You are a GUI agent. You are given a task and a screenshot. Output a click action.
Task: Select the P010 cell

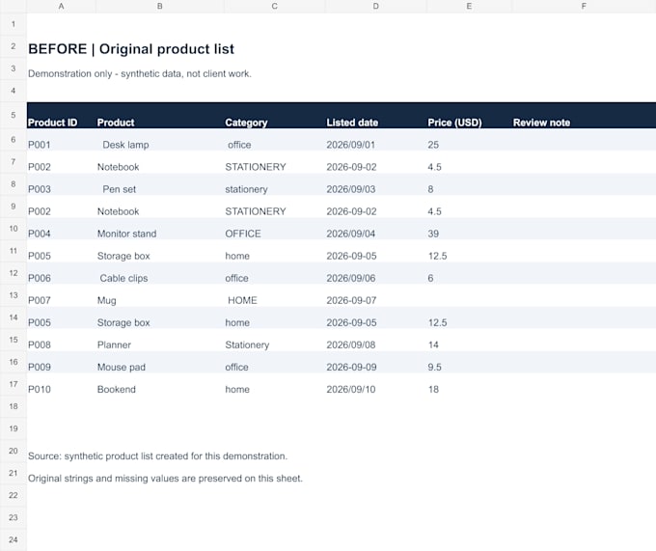click(x=61, y=384)
